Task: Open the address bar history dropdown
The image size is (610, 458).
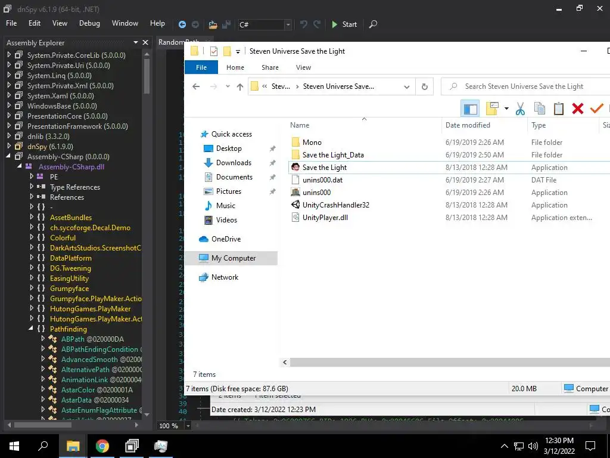Action: pyautogui.click(x=406, y=86)
